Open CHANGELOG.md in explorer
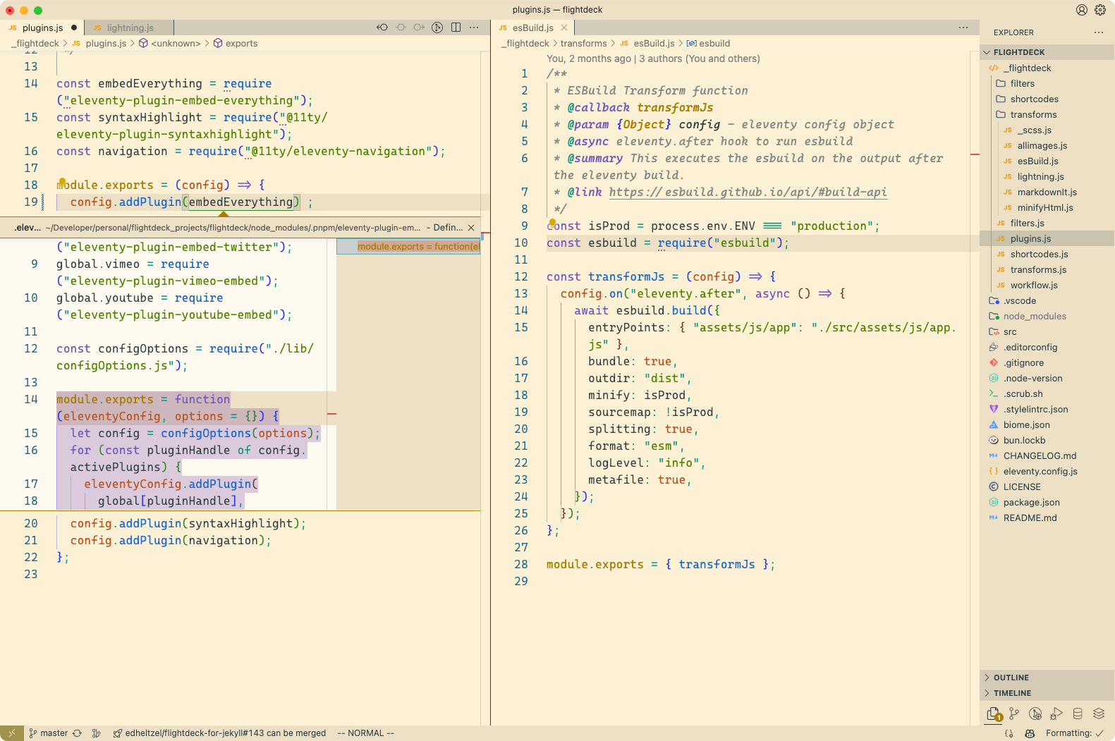Image resolution: width=1115 pixels, height=741 pixels. [1047, 455]
